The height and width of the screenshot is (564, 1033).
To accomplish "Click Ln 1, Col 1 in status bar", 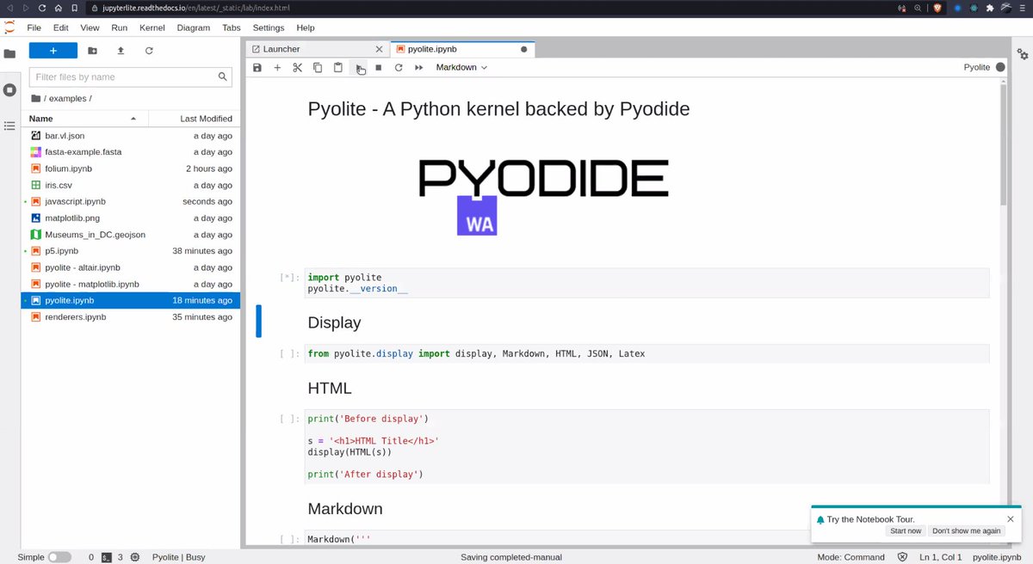I will [941, 557].
